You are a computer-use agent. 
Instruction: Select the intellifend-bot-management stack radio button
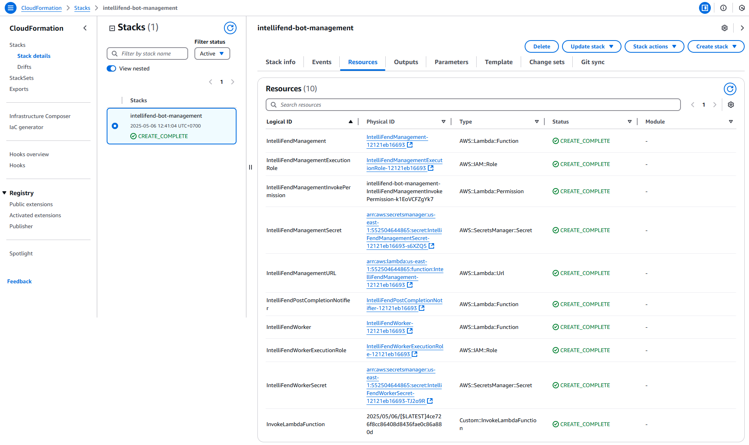tap(115, 126)
